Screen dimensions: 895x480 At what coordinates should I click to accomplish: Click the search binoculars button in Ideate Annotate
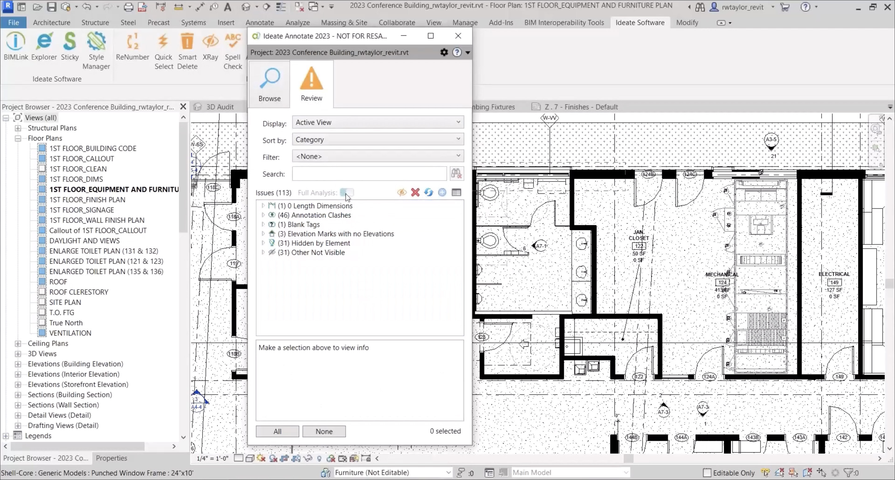(456, 173)
